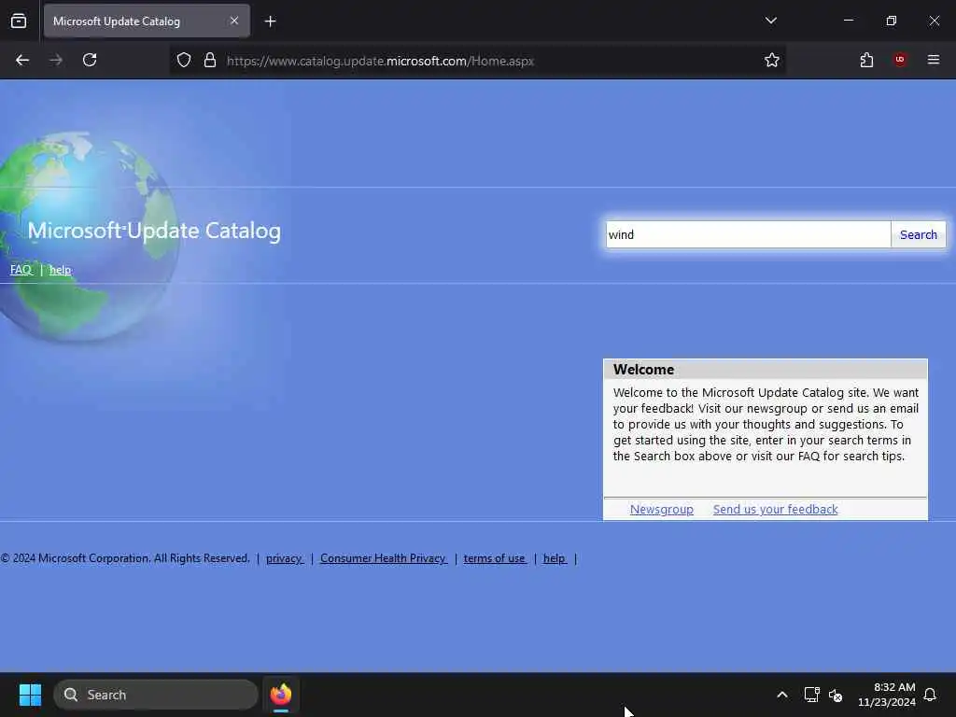Click the Welcome panel heading
Image resolution: width=956 pixels, height=717 pixels.
coord(644,370)
